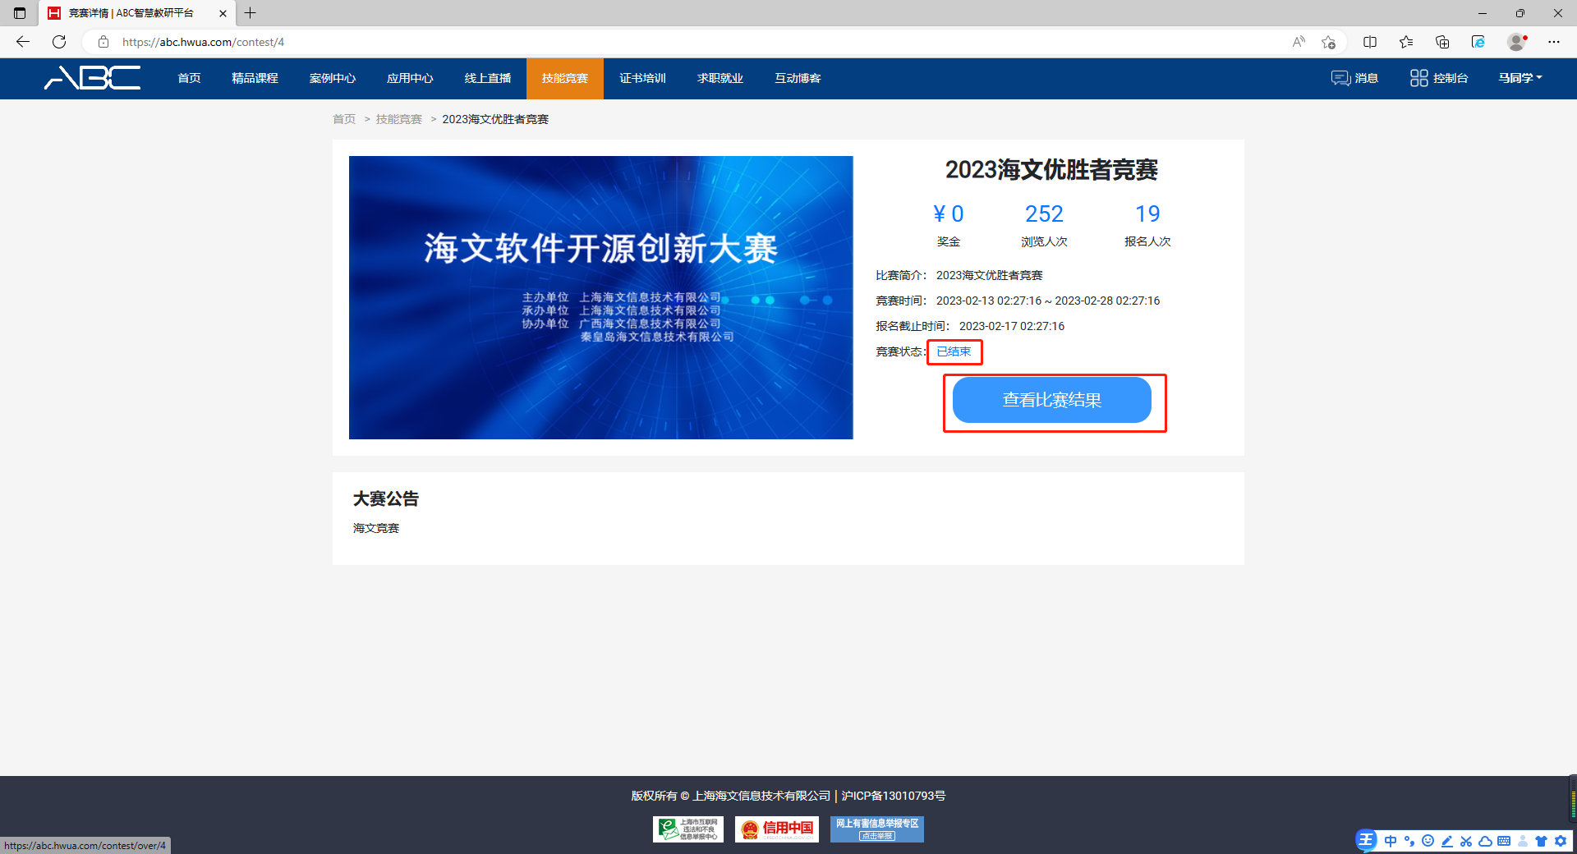Select the 技能竞赛 nav tab
Viewport: 1577px width, 854px height.
click(565, 78)
